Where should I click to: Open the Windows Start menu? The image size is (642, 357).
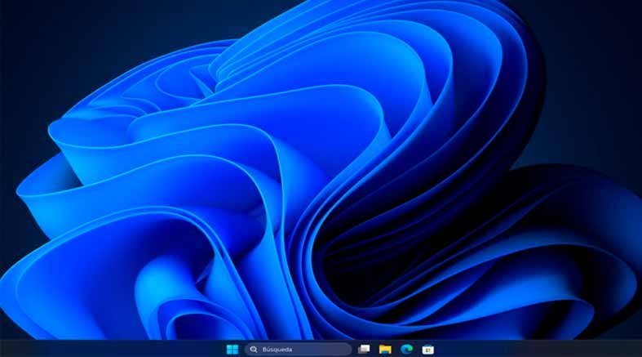pos(232,349)
